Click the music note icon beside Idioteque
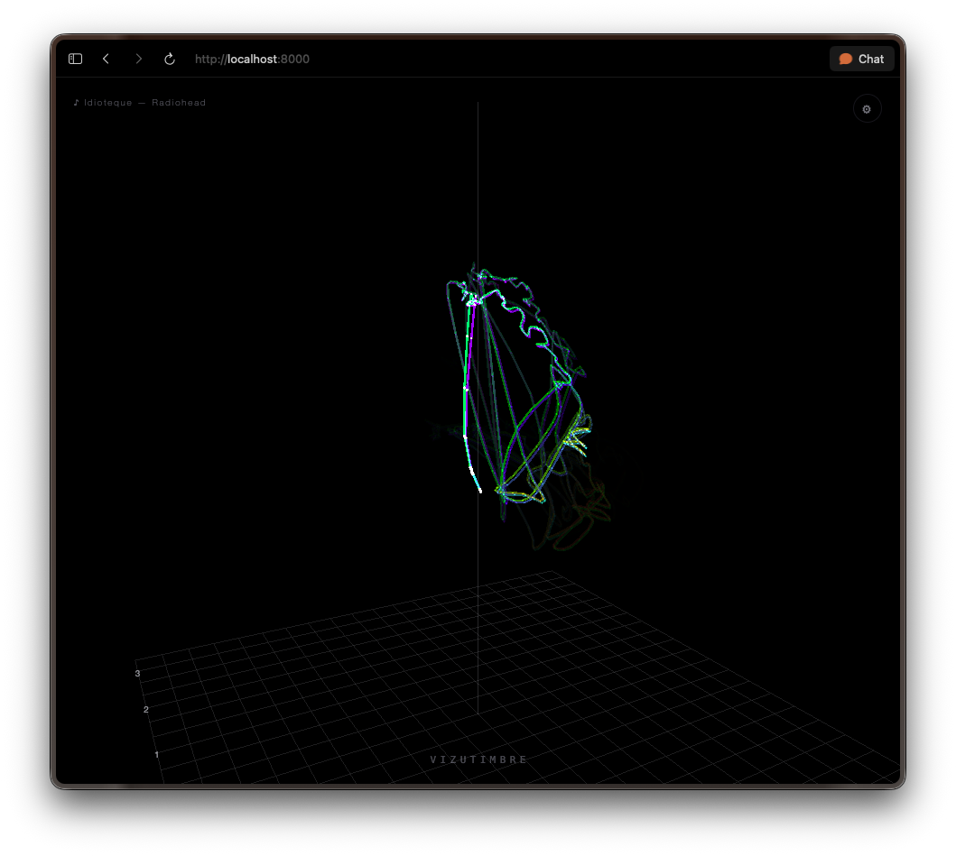This screenshot has height=856, width=956. click(x=76, y=102)
